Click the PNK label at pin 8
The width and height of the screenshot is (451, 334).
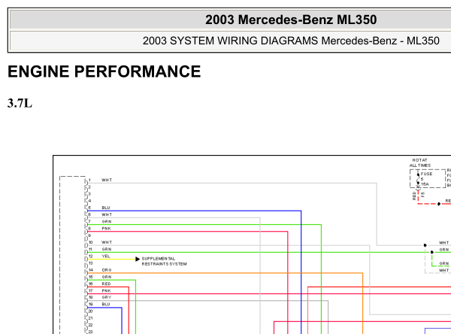point(107,229)
